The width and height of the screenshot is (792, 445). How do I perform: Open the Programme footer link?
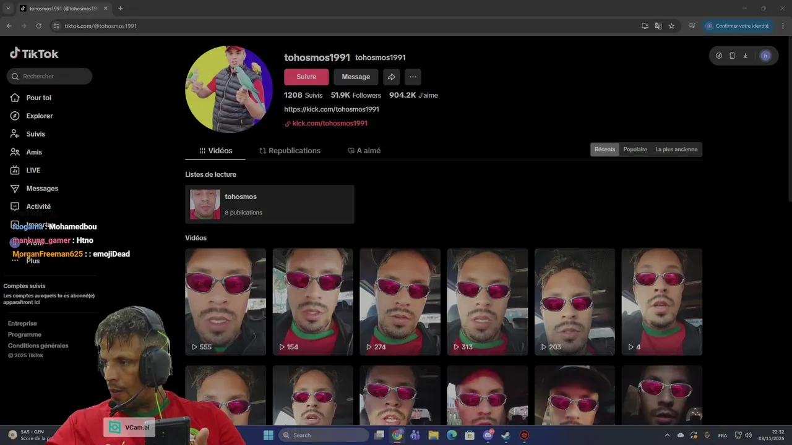(24, 334)
